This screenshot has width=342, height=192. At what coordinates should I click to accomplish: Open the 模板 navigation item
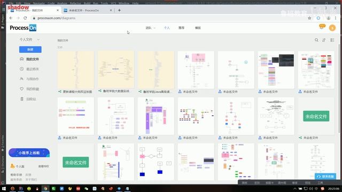[198, 28]
